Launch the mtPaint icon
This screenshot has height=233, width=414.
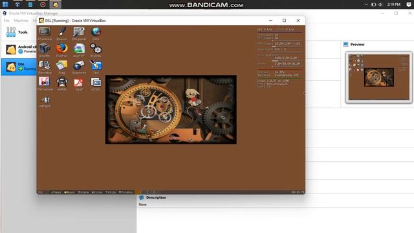point(45,100)
